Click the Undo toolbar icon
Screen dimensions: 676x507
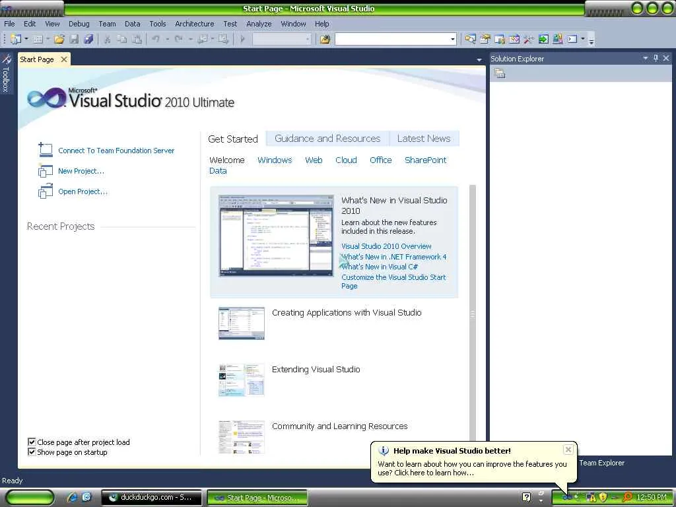[156, 39]
